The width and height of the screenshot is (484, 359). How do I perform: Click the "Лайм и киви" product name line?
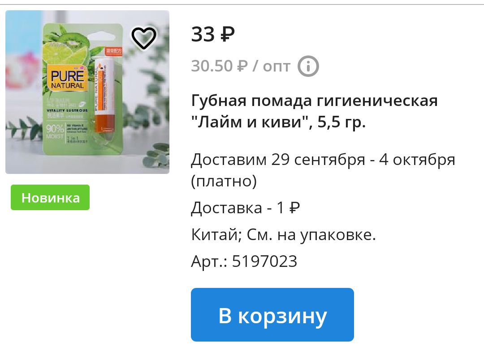click(x=278, y=122)
